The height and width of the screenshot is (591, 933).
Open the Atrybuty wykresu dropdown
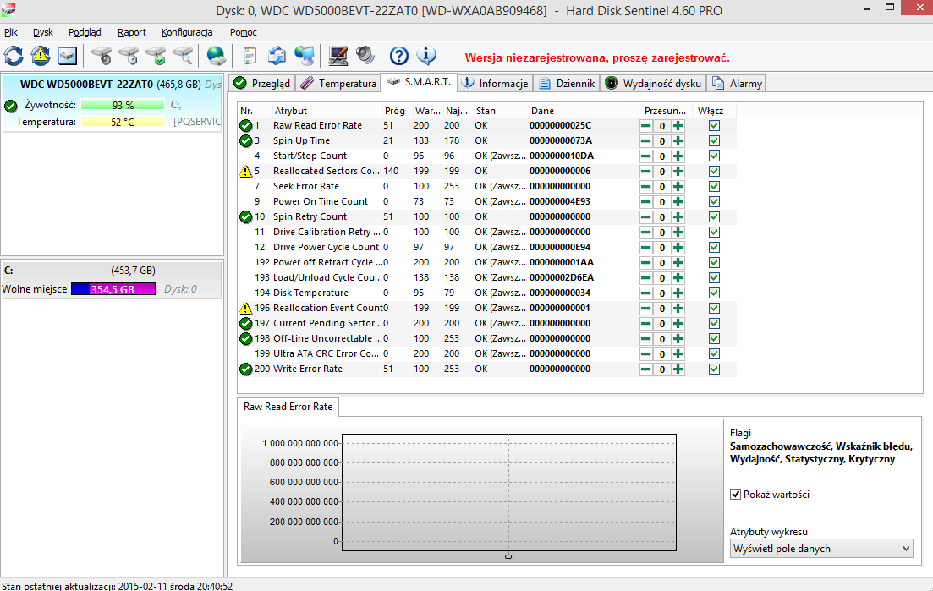821,548
